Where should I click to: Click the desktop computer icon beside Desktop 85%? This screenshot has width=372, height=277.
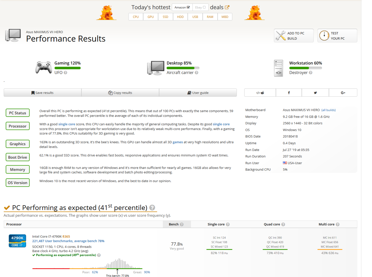point(156,68)
